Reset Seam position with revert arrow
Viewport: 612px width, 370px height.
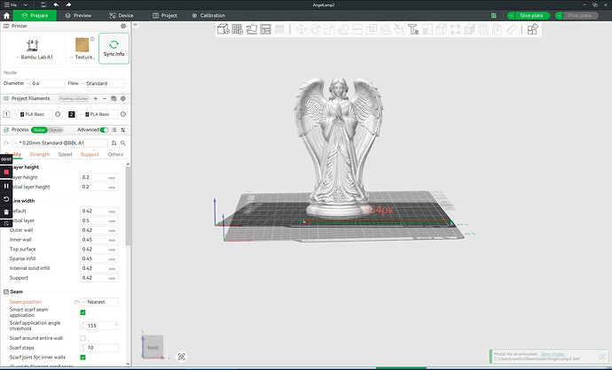(76, 302)
